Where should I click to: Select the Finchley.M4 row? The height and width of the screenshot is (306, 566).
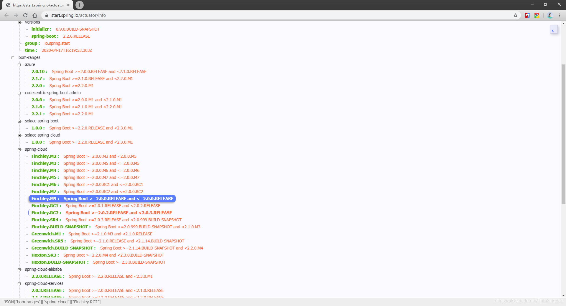click(x=85, y=170)
